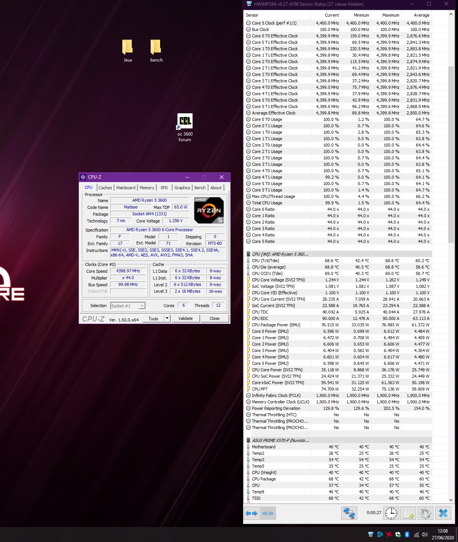
Task: Click the Maximum column header
Action: click(387, 15)
